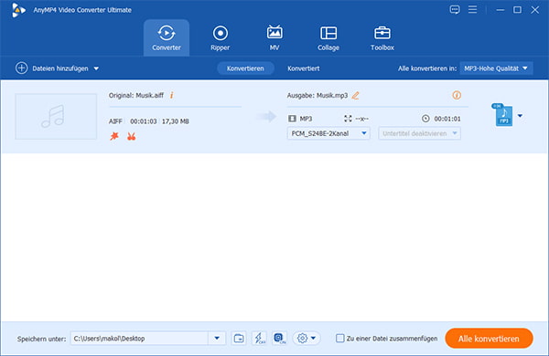Click the 00:01:01 output duration

[x=447, y=119]
